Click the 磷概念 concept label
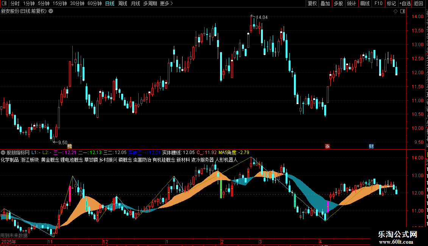The width and height of the screenshot is (428, 246). tap(125, 160)
